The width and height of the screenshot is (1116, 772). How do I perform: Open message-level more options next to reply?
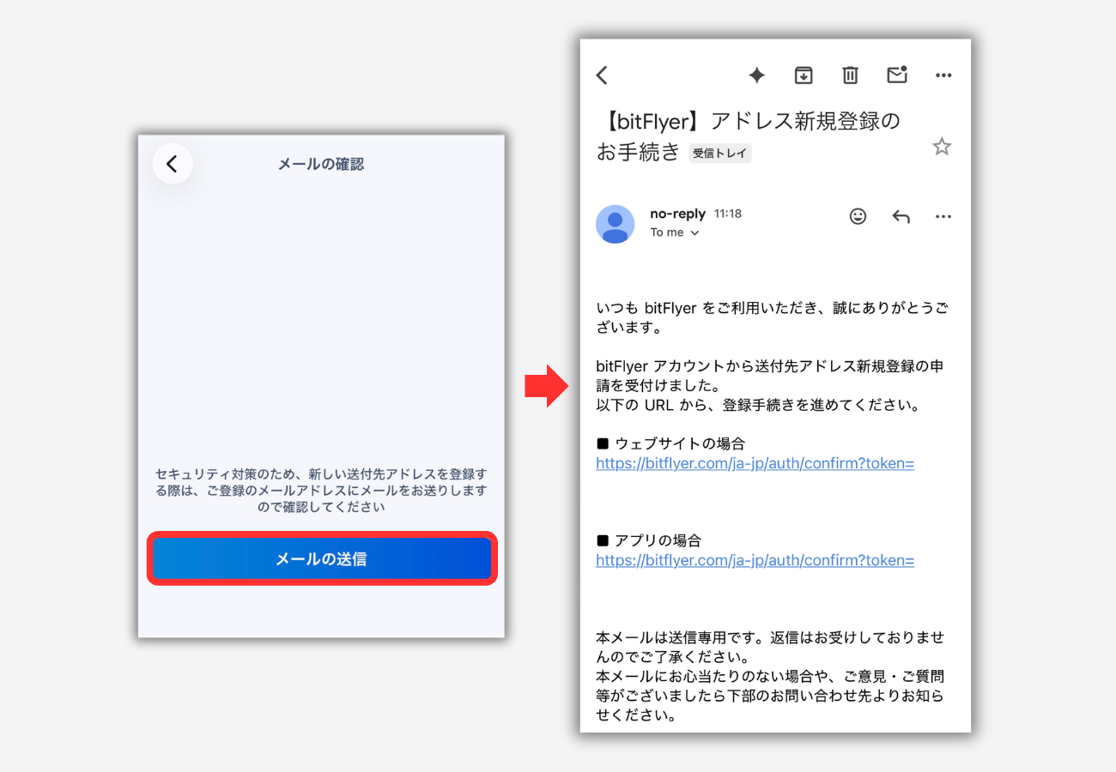[x=943, y=216]
